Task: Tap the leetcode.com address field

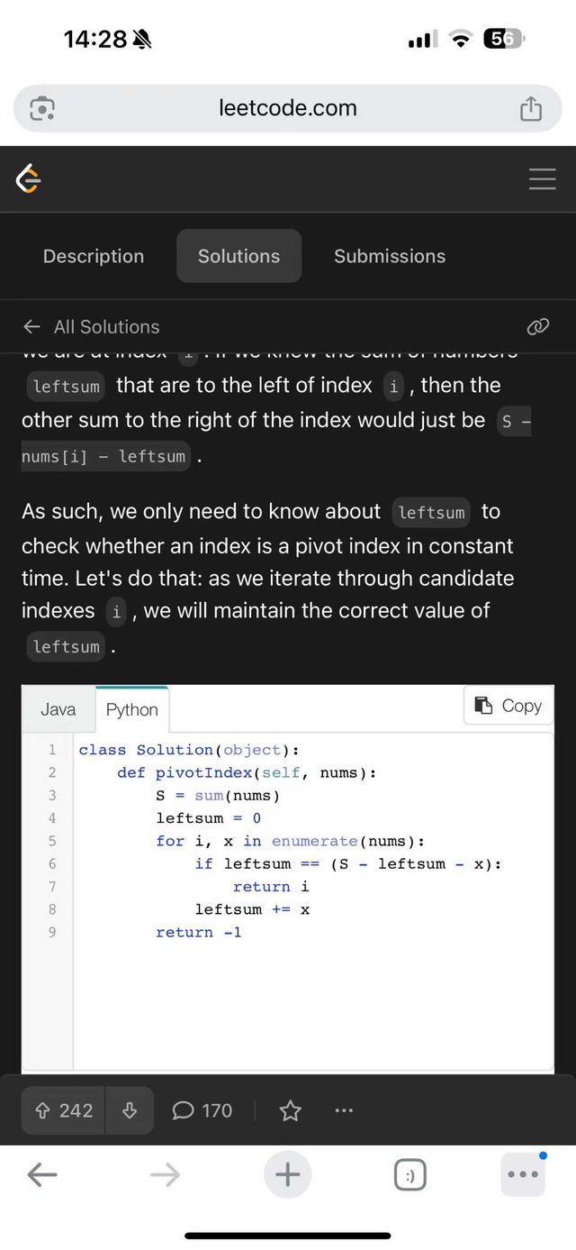Action: [288, 108]
